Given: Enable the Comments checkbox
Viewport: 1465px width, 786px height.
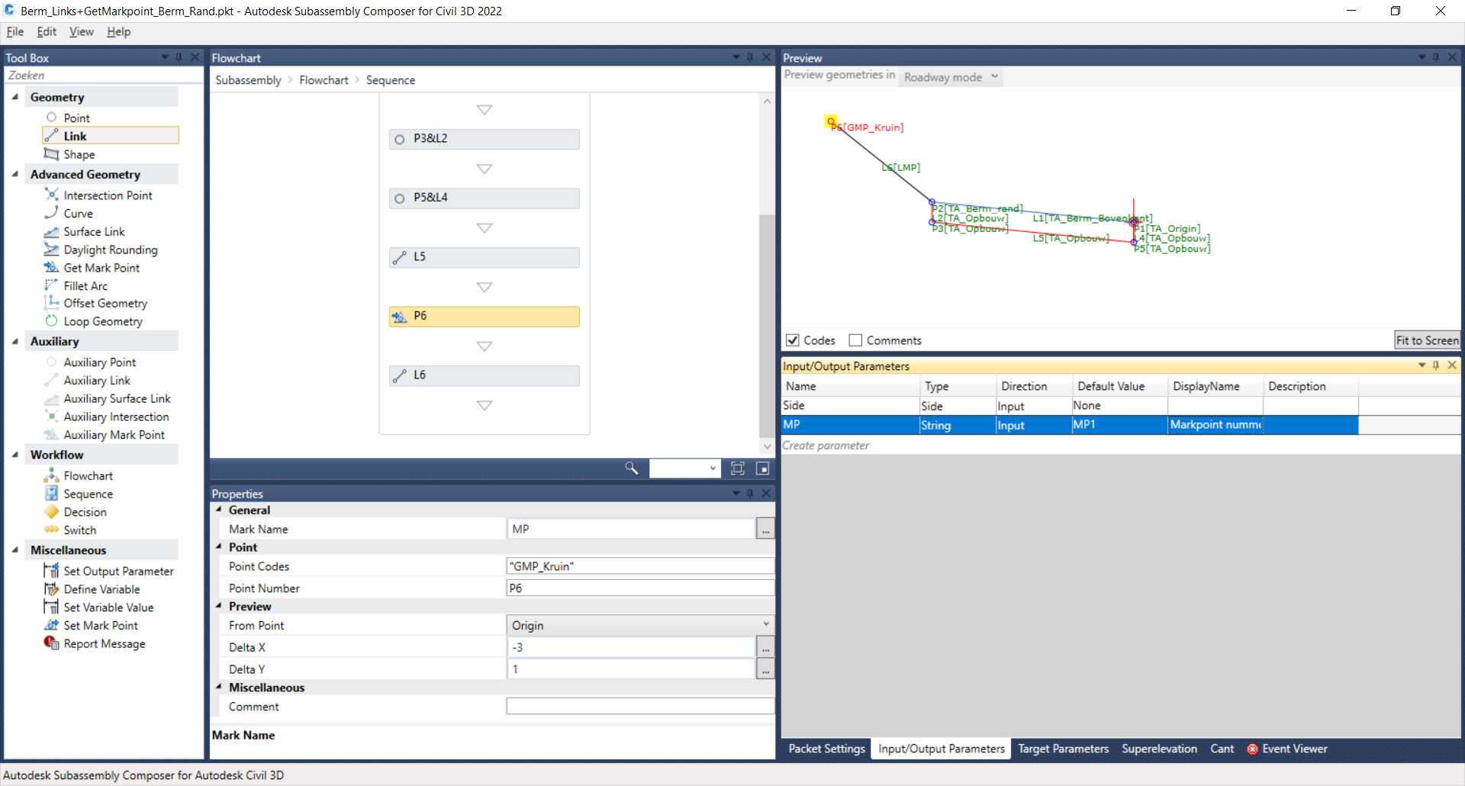Looking at the screenshot, I should pos(855,340).
